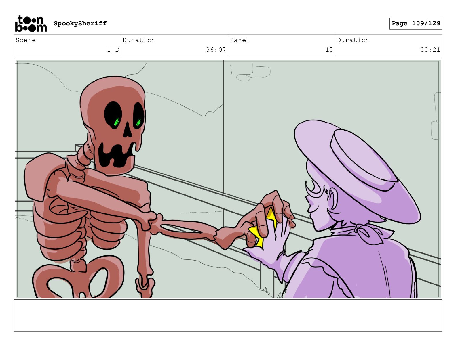Click the 'Page 109/129' page indicator
The width and height of the screenshot is (456, 352).
(416, 23)
